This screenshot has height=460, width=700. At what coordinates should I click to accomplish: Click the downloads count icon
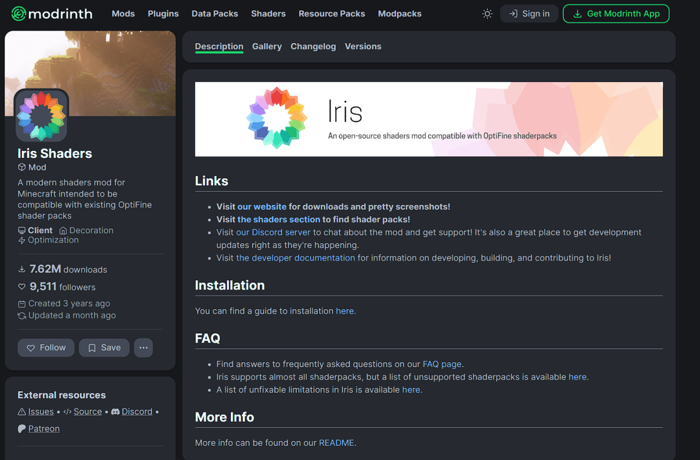[22, 269]
